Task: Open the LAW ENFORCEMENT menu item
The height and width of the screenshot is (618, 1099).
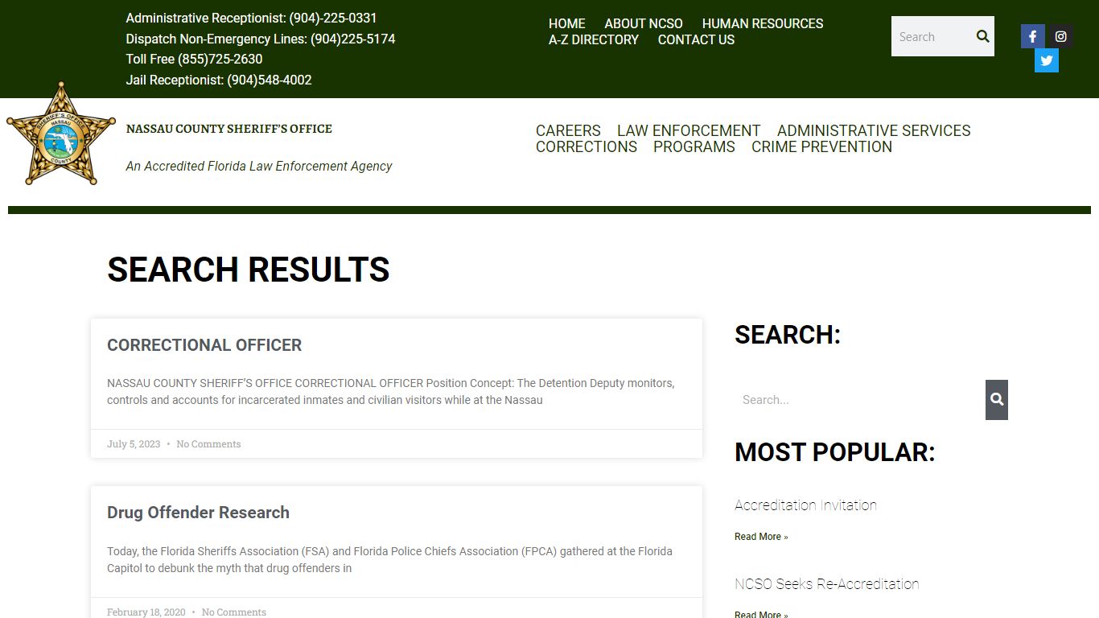Action: pos(689,130)
